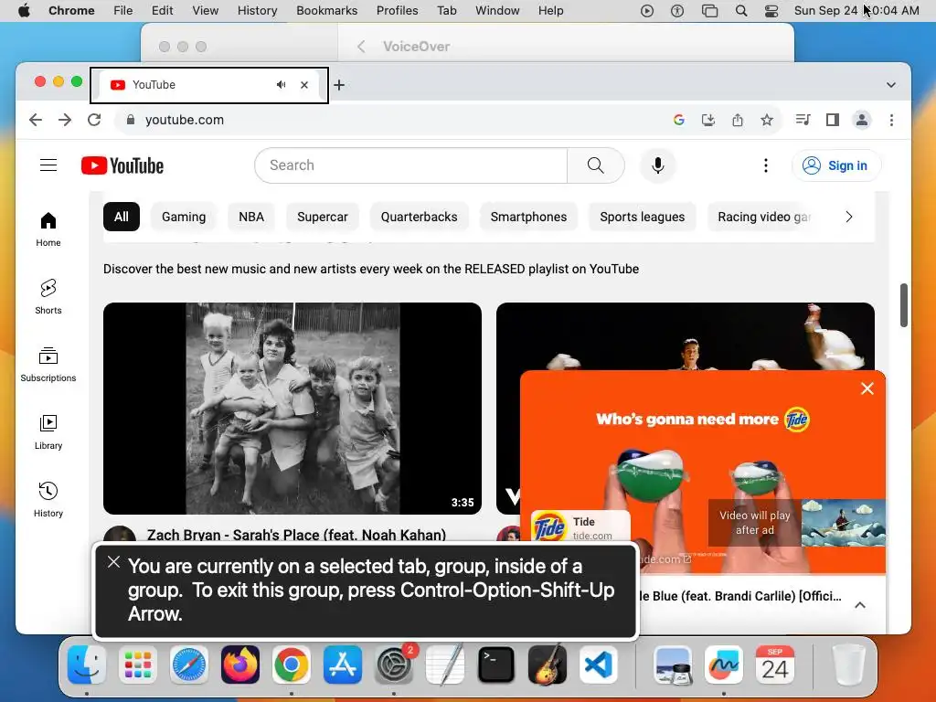Screen dimensions: 936x702
Task: Go to Home in the sidebar
Action: [x=48, y=229]
